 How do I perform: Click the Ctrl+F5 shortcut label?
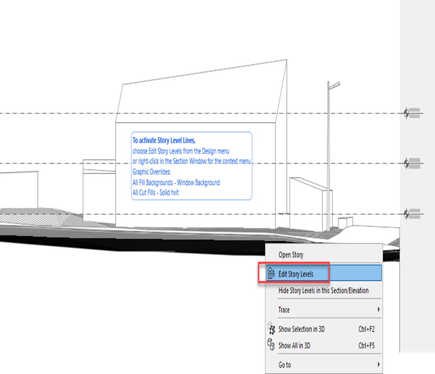coord(366,345)
